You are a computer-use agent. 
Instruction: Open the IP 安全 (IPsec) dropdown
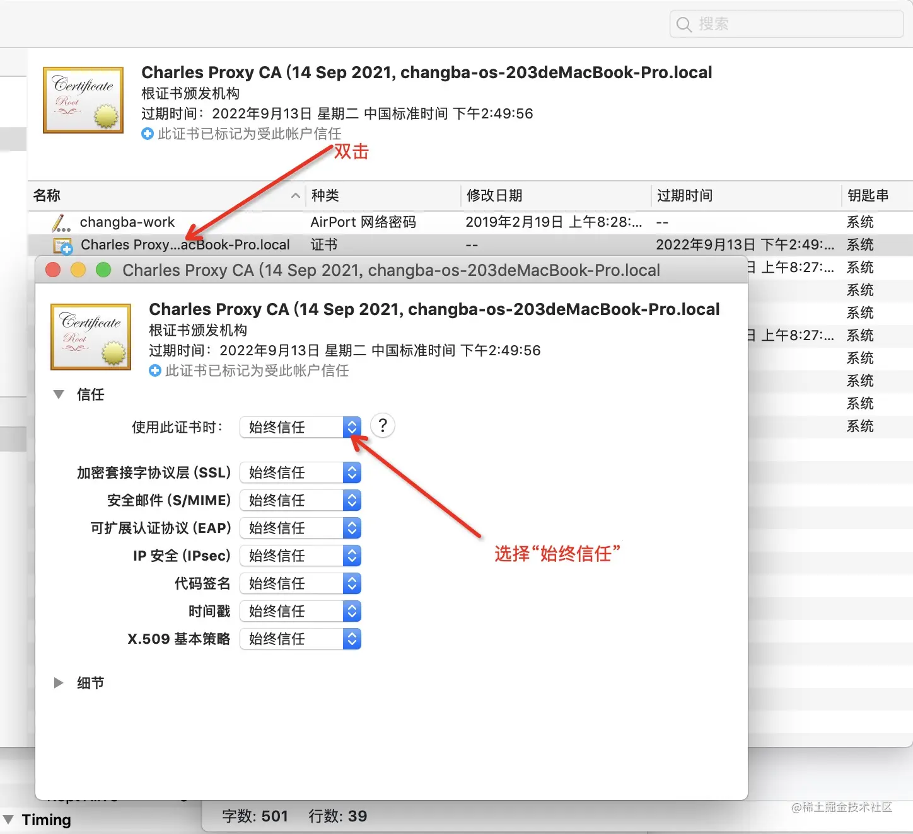click(x=300, y=556)
